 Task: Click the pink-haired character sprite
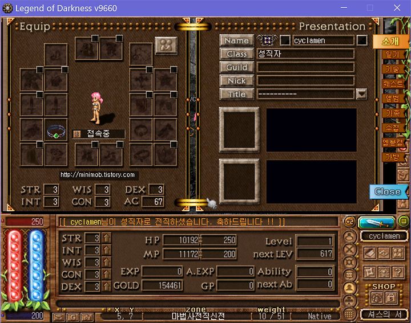pyautogui.click(x=96, y=108)
